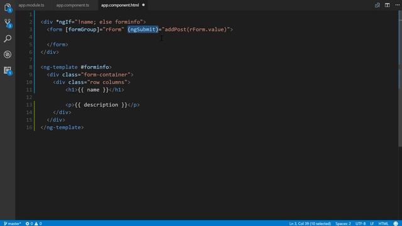402x226 pixels.
Task: Open the Extensions view
Action: (x=8, y=70)
